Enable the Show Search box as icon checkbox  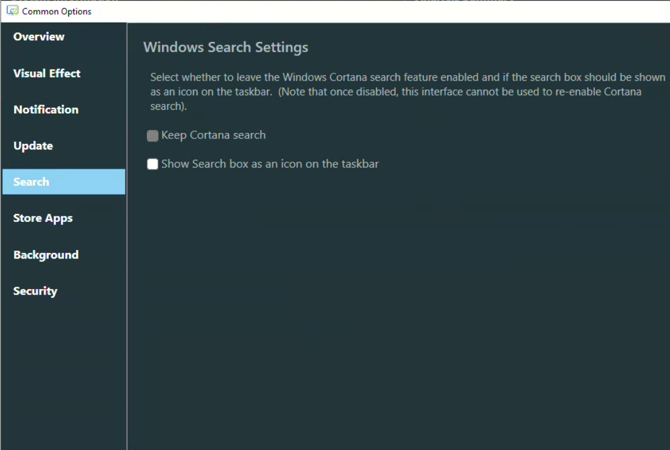click(153, 164)
